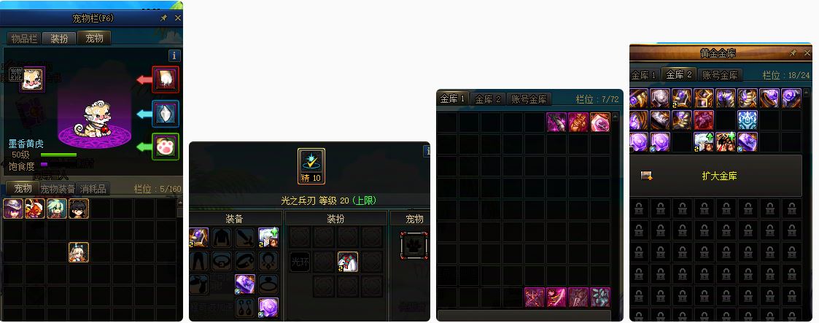Click the vault scrollbar up arrow
Screen dimensions: 819x323
[x=616, y=117]
